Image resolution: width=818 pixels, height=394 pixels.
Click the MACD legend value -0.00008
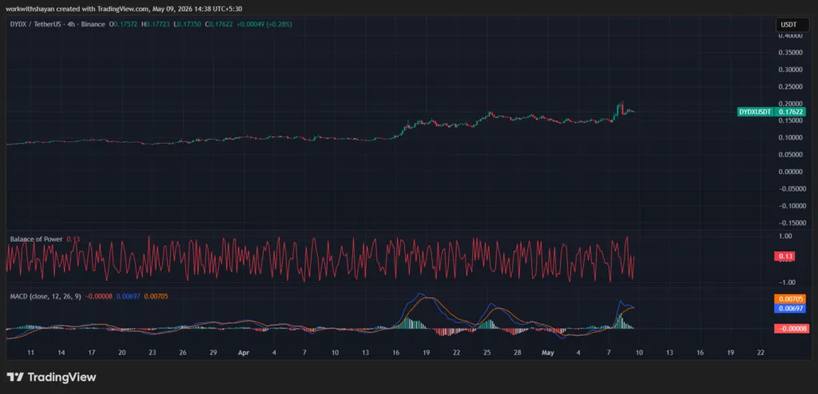pyautogui.click(x=97, y=296)
